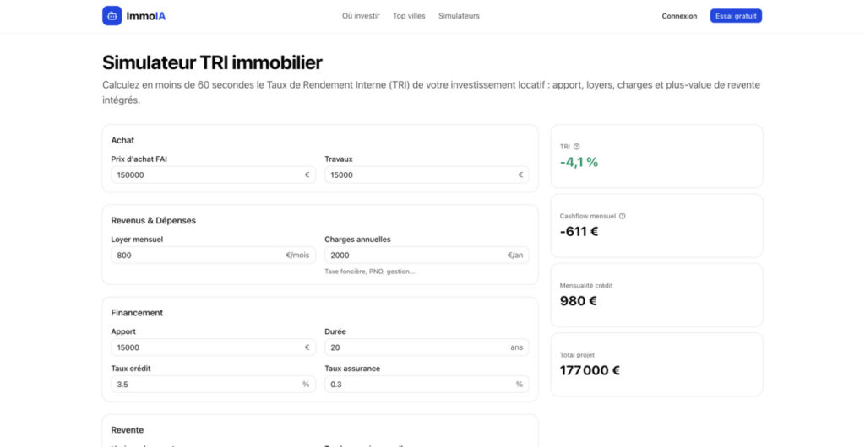Click the Charges annuelles label

[357, 240]
